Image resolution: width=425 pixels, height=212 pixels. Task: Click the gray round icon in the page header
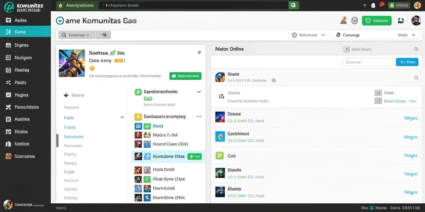(x=354, y=21)
